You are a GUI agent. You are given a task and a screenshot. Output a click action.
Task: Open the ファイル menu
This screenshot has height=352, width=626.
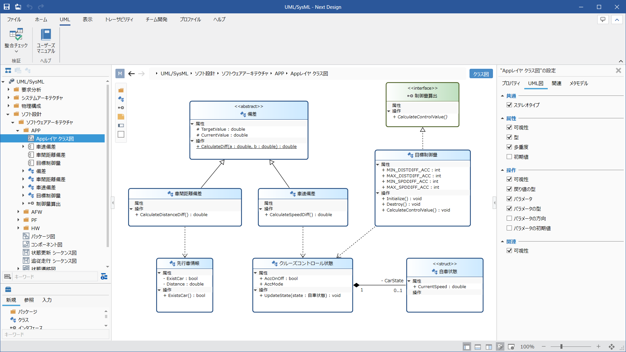14,20
